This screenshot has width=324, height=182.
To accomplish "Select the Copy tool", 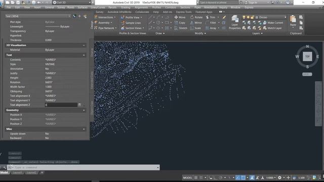I will [180, 23].
